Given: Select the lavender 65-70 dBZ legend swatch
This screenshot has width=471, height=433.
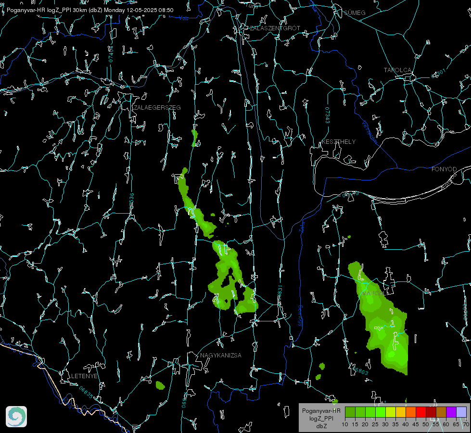Looking at the screenshot, I should coord(461,412).
